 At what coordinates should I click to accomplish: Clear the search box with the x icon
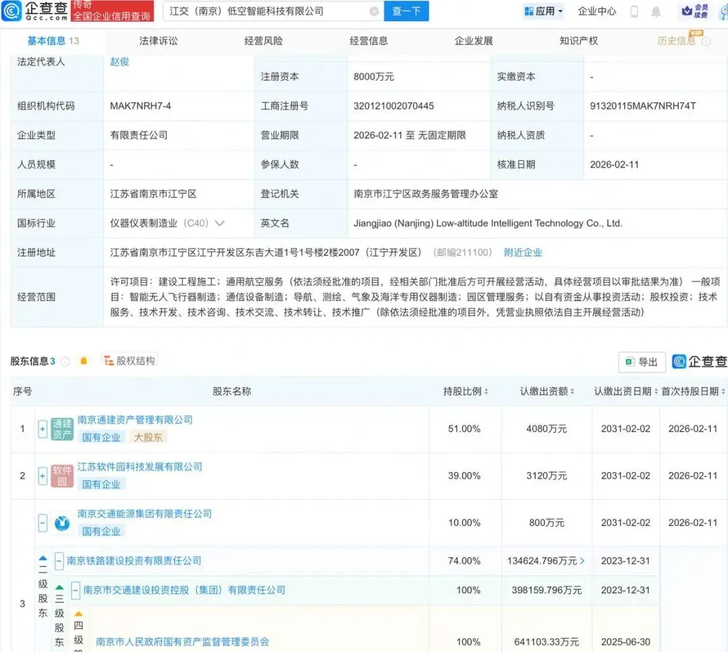[x=373, y=11]
